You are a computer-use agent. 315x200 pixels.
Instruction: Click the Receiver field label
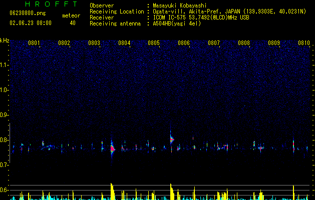(x=102, y=17)
